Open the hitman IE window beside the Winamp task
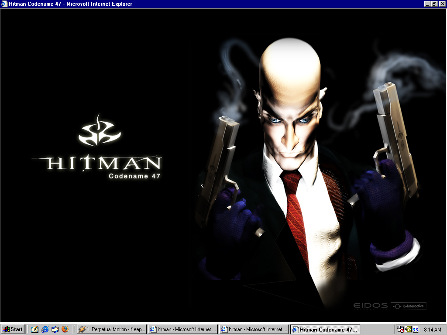447x335 pixels. 183,329
